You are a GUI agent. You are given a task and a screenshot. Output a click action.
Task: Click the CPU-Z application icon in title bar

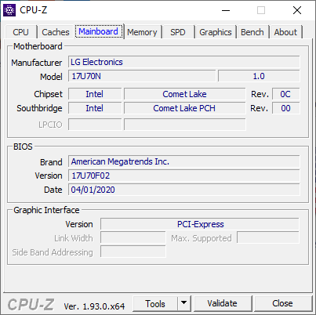point(9,10)
